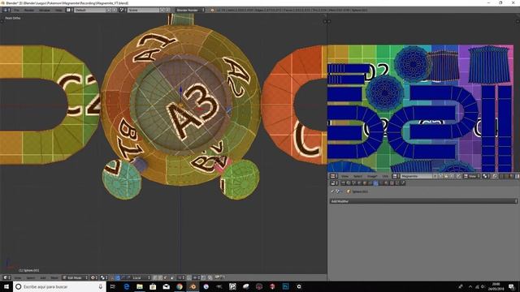Click Sphere.001 object icon in breadcrumb
Image resolution: width=520 pixels, height=292 pixels.
pos(349,191)
